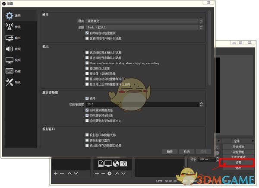Click 工作室模式 Studio Mode button

tap(238, 157)
